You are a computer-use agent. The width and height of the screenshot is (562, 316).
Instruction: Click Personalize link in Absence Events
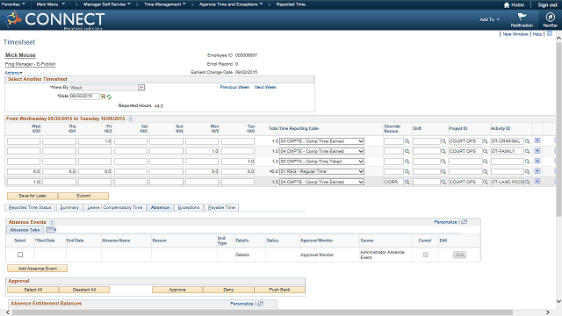point(445,222)
